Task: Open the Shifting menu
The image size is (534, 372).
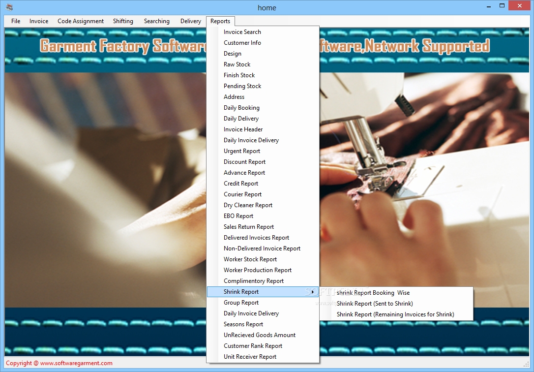Action: click(123, 21)
